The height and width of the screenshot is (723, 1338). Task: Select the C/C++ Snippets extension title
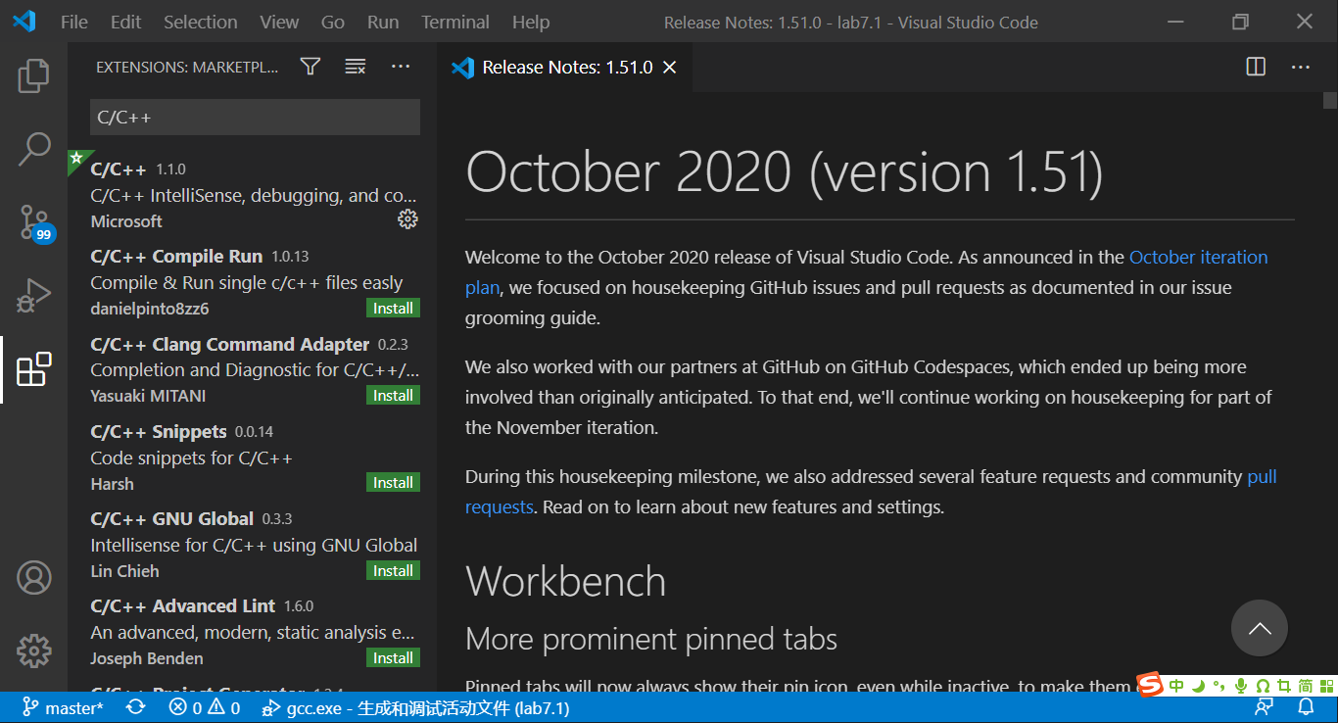159,431
